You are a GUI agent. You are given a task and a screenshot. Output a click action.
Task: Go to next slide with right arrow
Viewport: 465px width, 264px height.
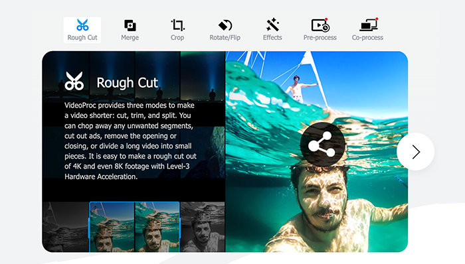(415, 151)
